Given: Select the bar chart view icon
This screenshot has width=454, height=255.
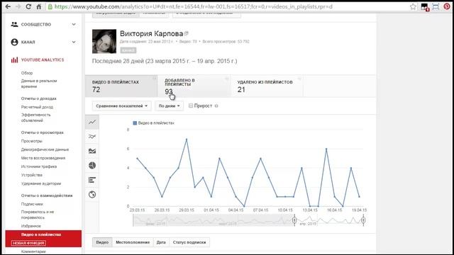Looking at the screenshot, I should (x=92, y=180).
